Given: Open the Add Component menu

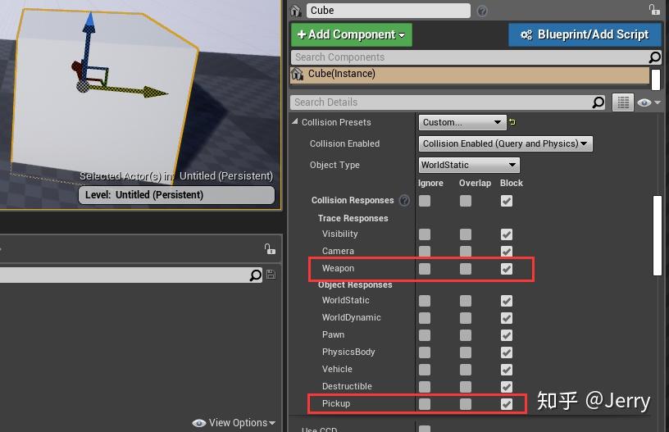Looking at the screenshot, I should coord(352,34).
